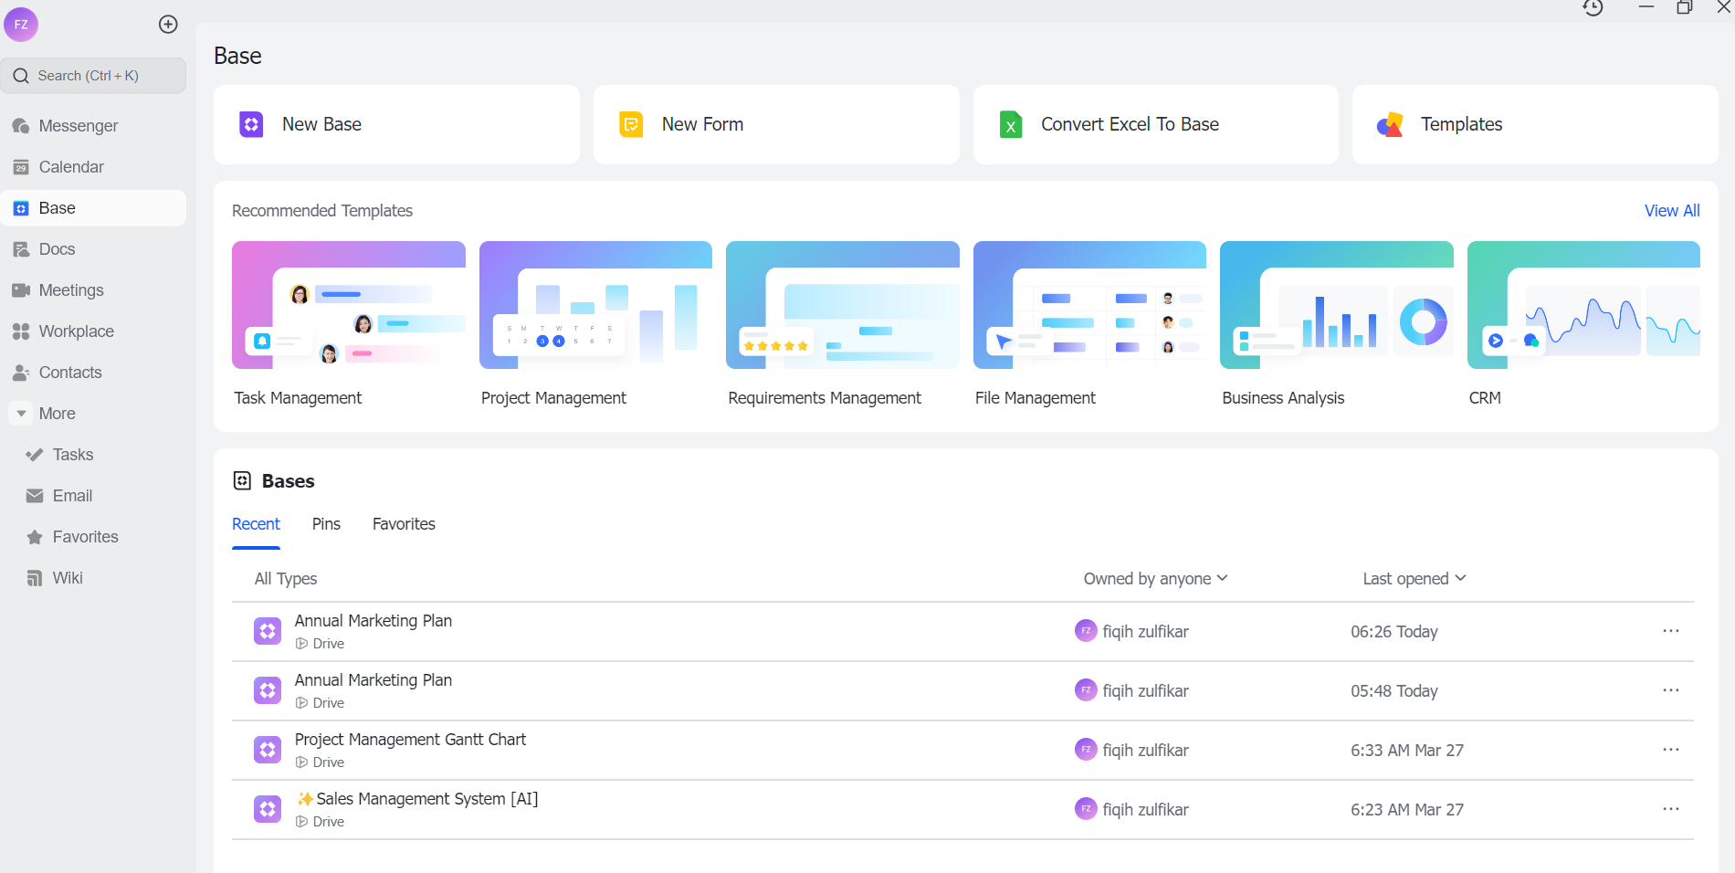Open the All Types filter

click(286, 579)
